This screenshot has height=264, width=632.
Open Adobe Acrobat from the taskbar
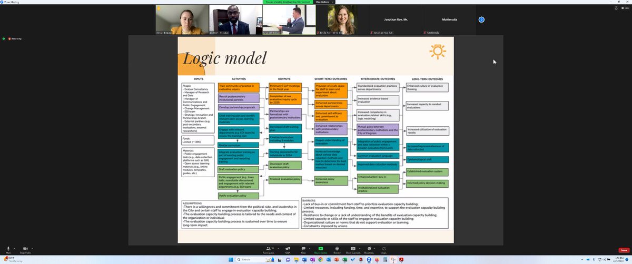click(401, 259)
